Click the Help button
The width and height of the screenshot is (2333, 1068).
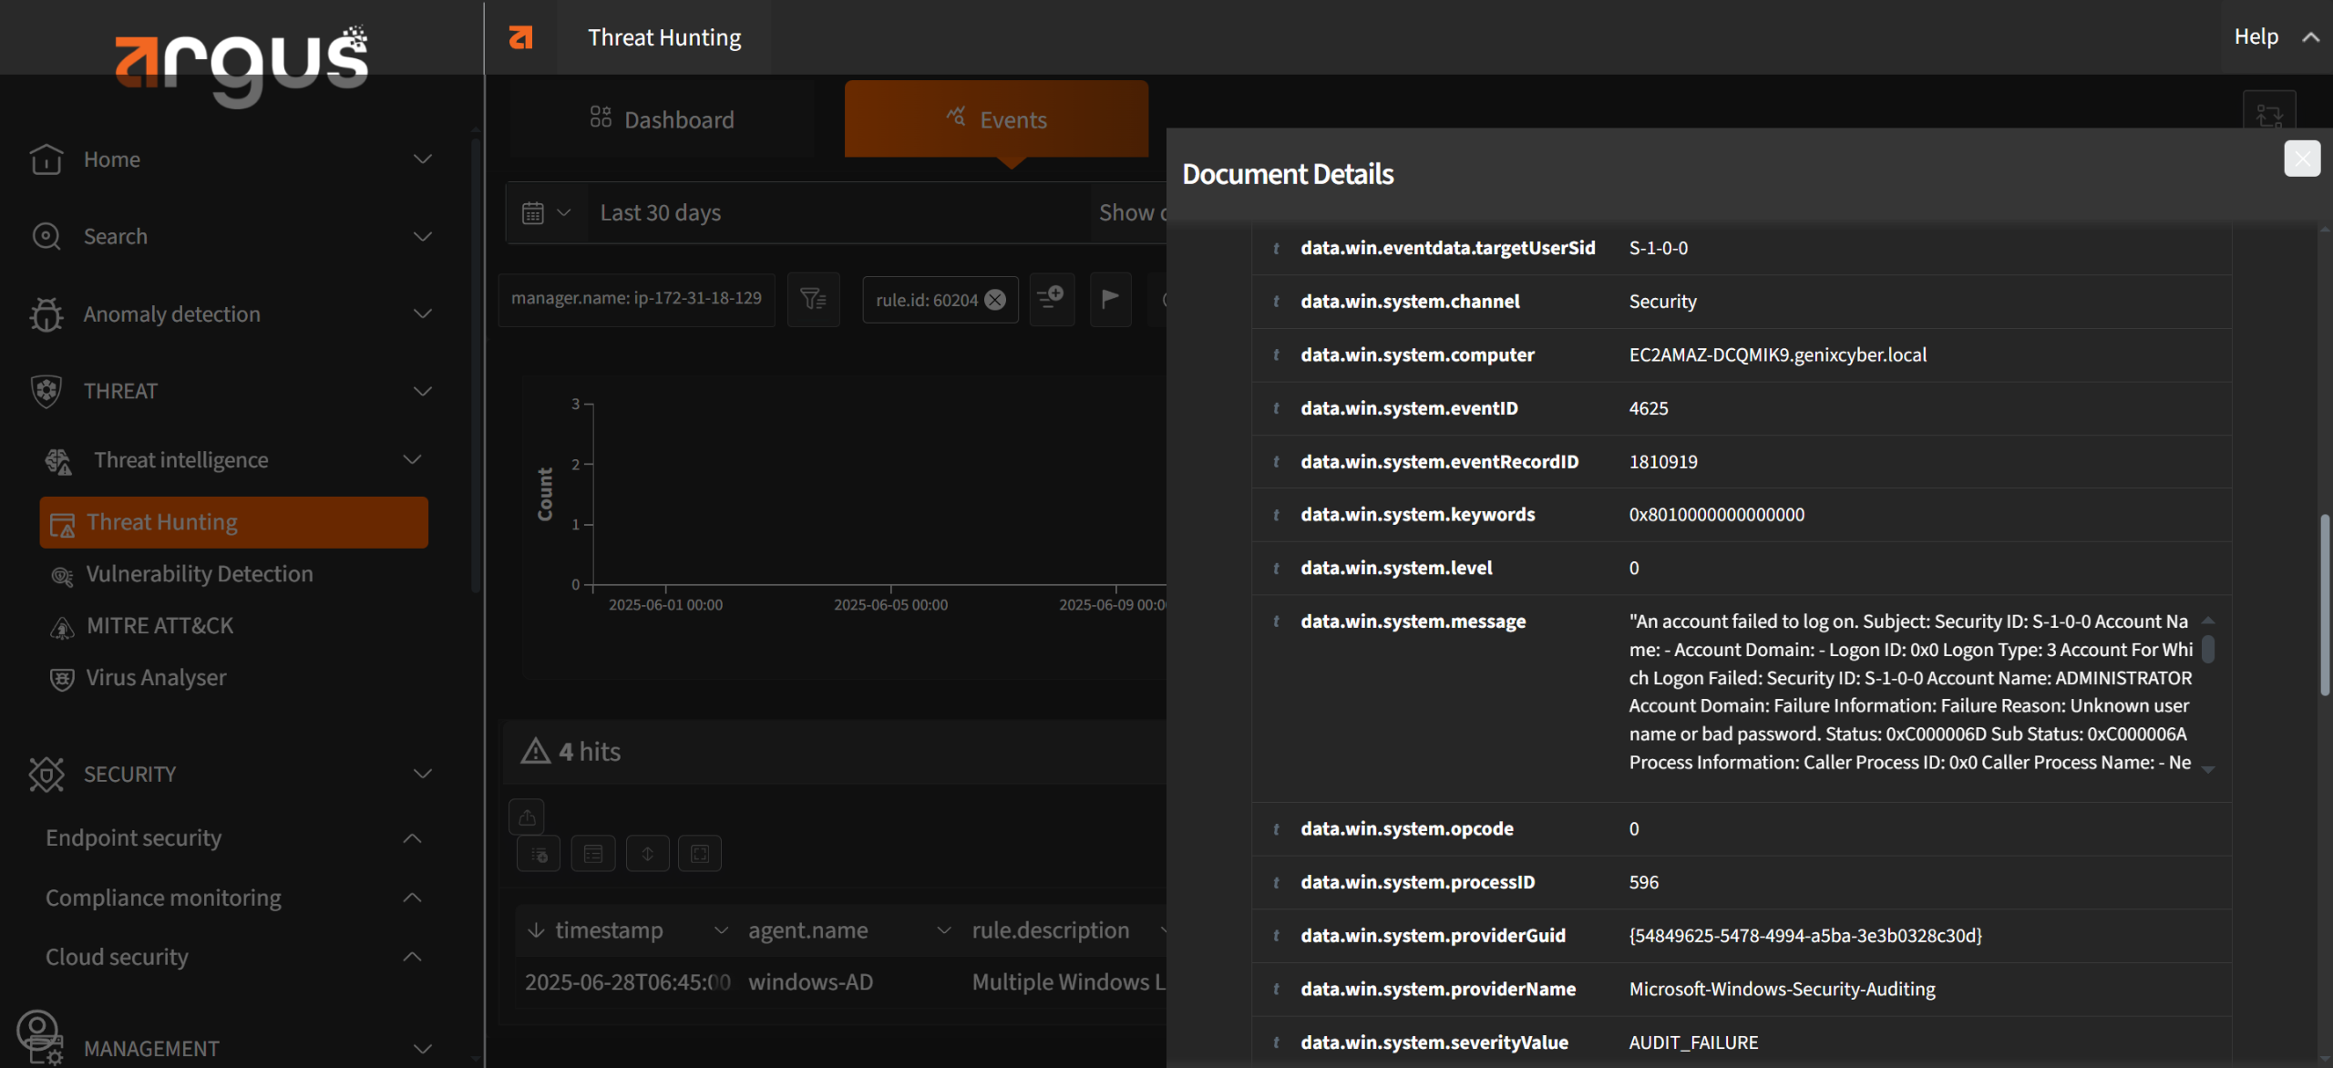pos(2256,36)
